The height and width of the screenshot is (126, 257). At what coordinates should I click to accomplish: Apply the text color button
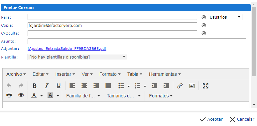tap(34, 95)
